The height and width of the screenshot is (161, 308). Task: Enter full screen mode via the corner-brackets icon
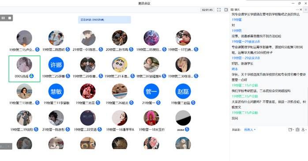point(219,10)
